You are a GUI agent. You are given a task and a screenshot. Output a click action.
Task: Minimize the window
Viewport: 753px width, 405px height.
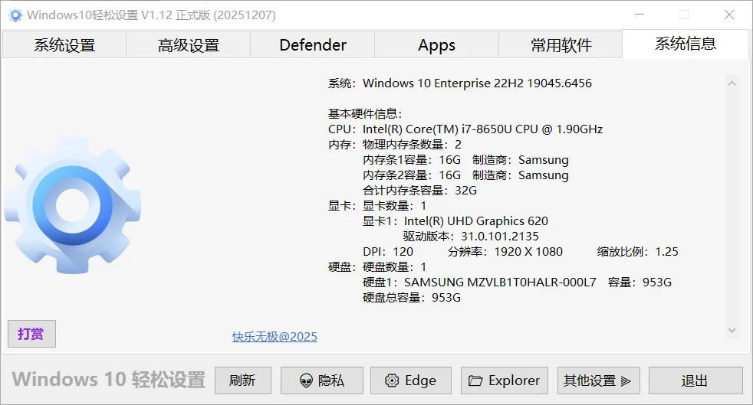(640, 15)
